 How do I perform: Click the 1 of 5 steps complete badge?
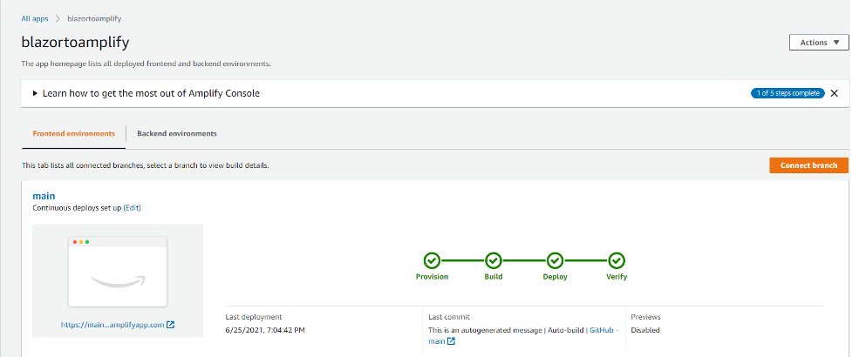coord(787,93)
